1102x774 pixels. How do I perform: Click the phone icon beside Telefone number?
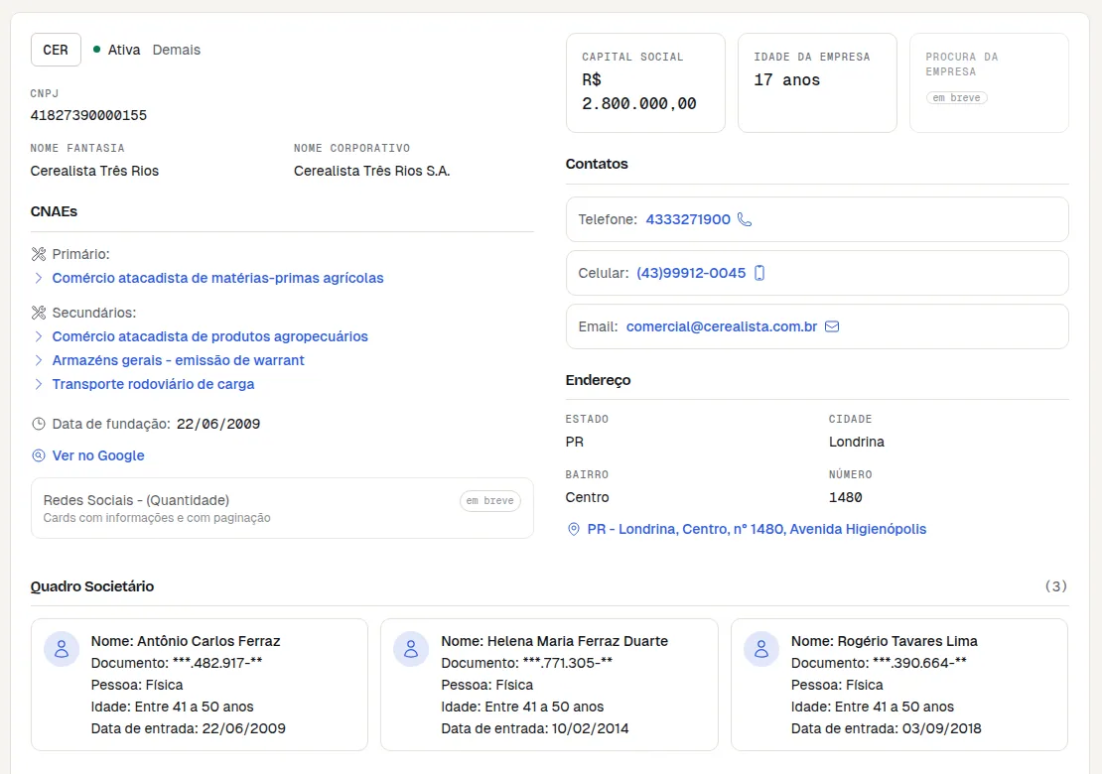tap(745, 220)
